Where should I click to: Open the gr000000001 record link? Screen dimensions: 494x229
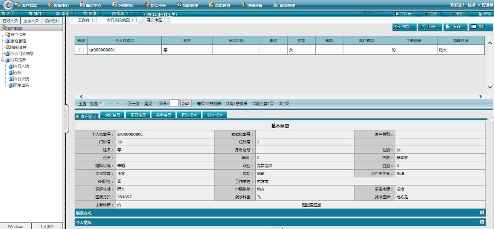(102, 50)
